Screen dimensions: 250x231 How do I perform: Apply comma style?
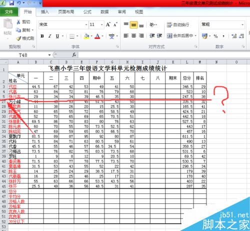[223, 36]
